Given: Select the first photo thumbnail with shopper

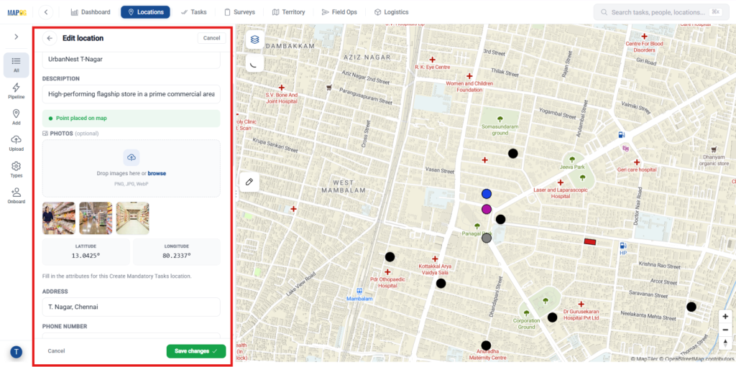Looking at the screenshot, I should (59, 218).
